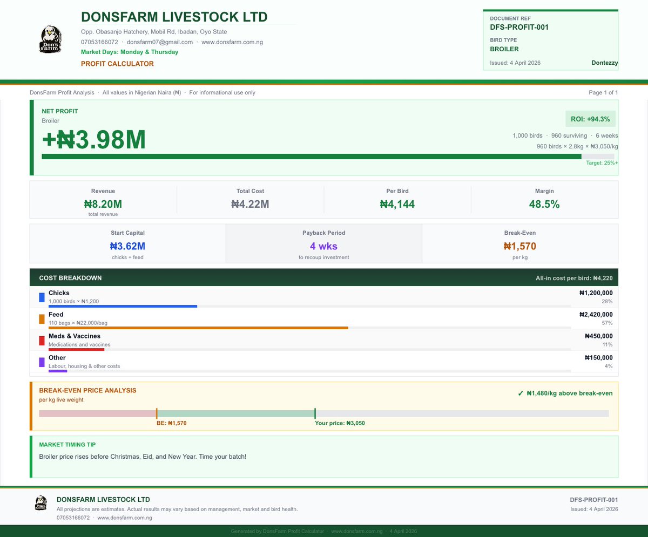
Task: Click the purple Other cost swatch
Action: point(42,362)
